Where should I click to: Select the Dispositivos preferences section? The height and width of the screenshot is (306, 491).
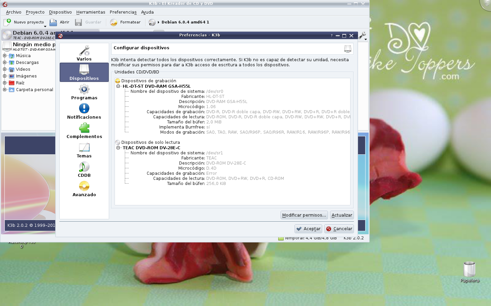(84, 72)
